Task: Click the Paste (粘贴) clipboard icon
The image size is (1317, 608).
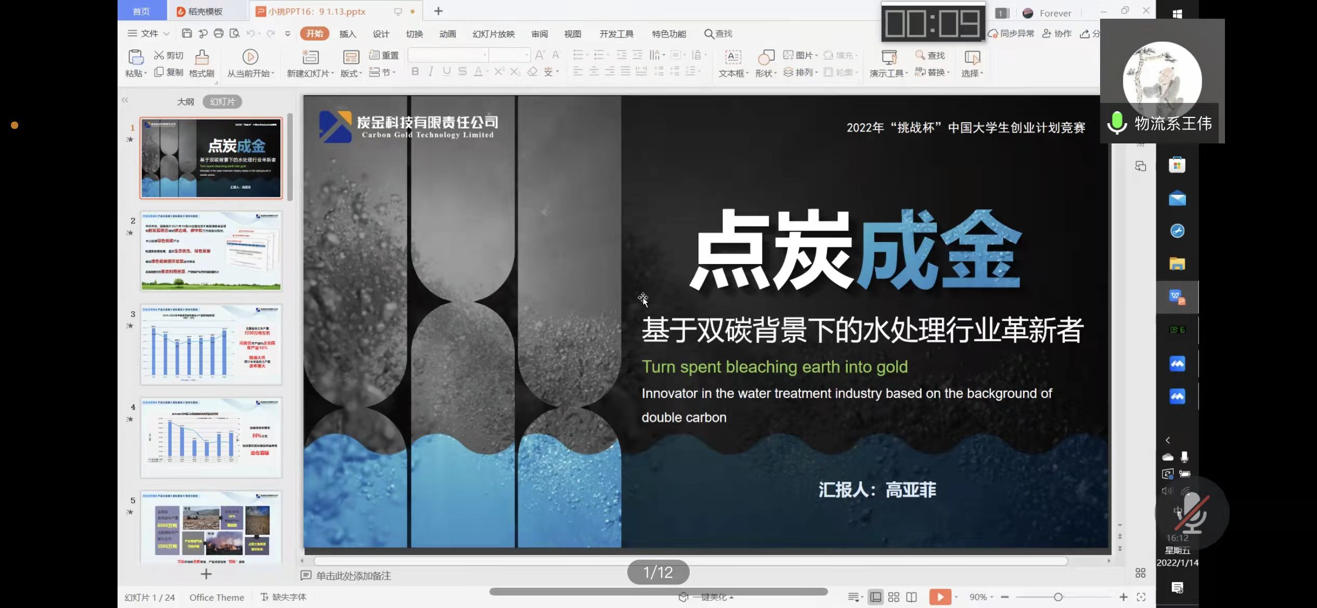Action: pyautogui.click(x=136, y=57)
